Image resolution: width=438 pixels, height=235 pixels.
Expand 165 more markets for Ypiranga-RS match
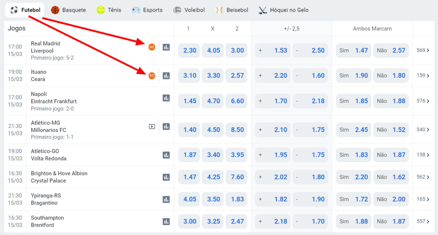tap(423, 199)
